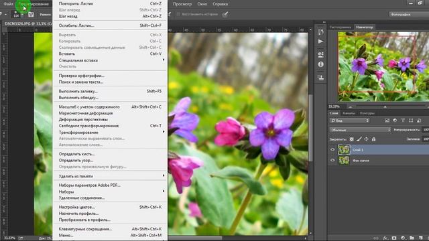Select the Слой 1 layer thumbnail
Screen dimensions: 429x241
coord(344,150)
